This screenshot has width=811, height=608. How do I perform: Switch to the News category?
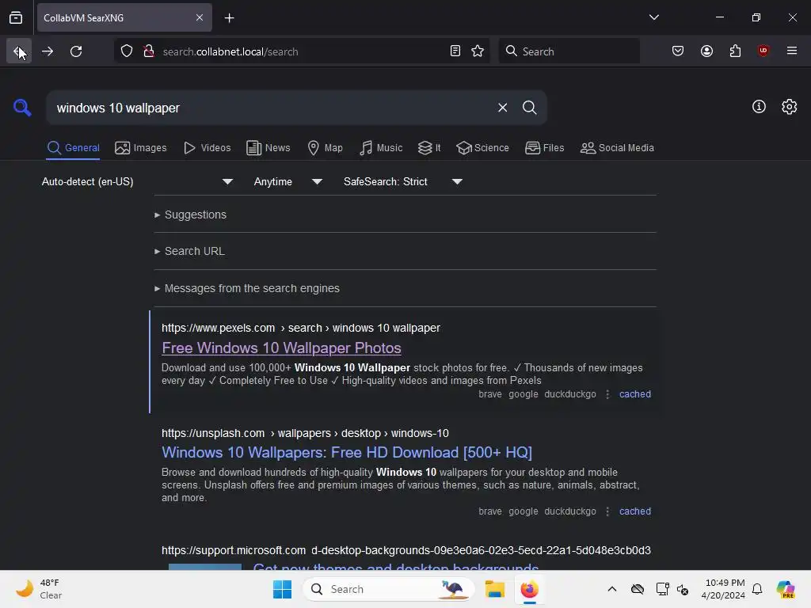268,148
